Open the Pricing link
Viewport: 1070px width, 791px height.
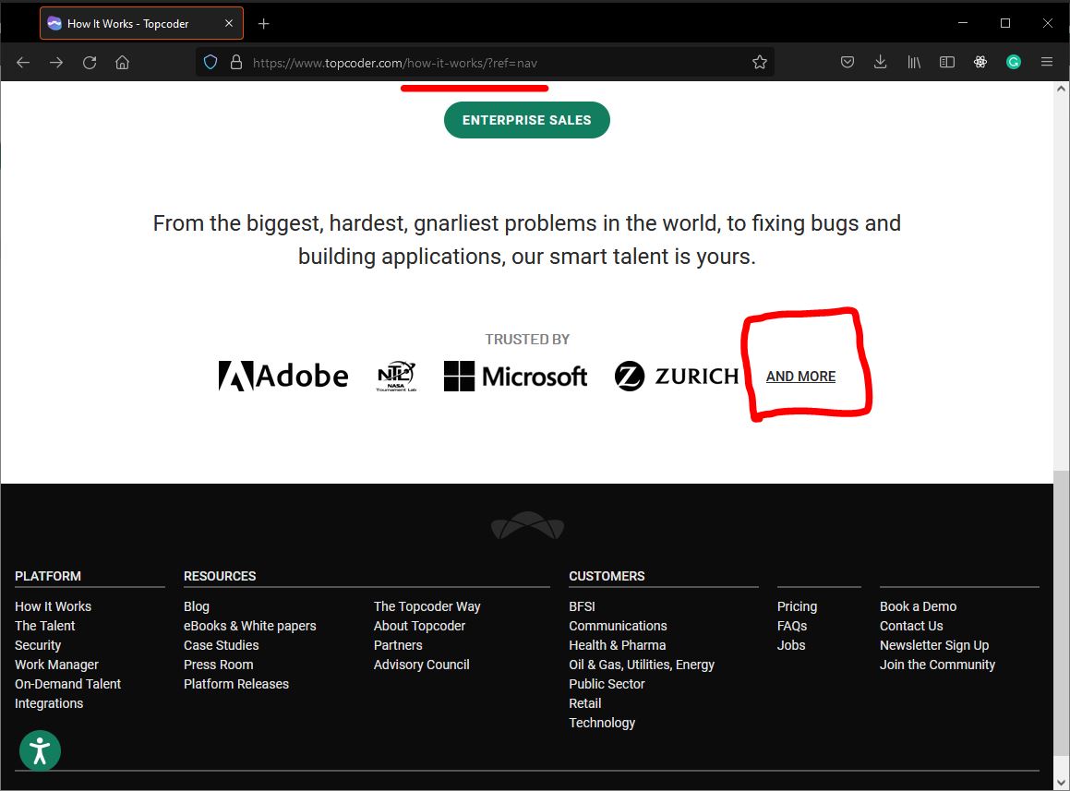pyautogui.click(x=797, y=606)
